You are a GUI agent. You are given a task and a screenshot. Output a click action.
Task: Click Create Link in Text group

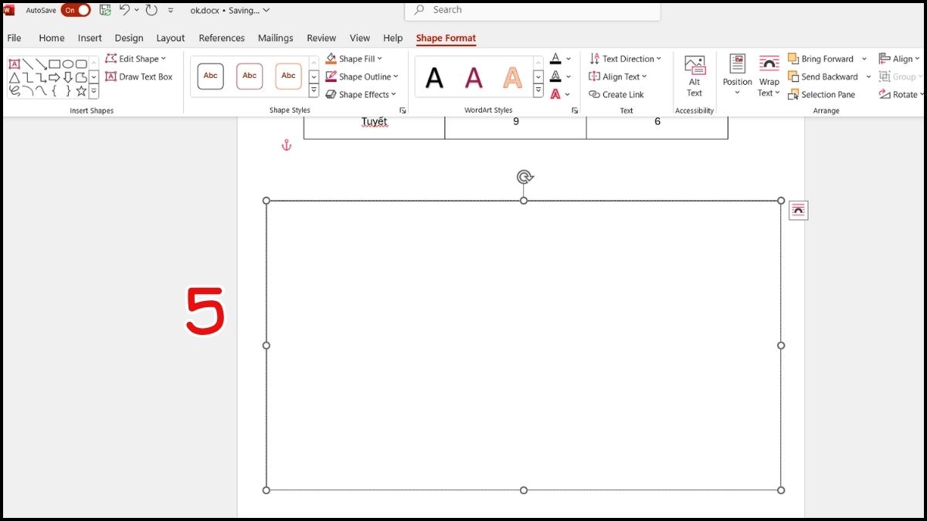pyautogui.click(x=616, y=94)
